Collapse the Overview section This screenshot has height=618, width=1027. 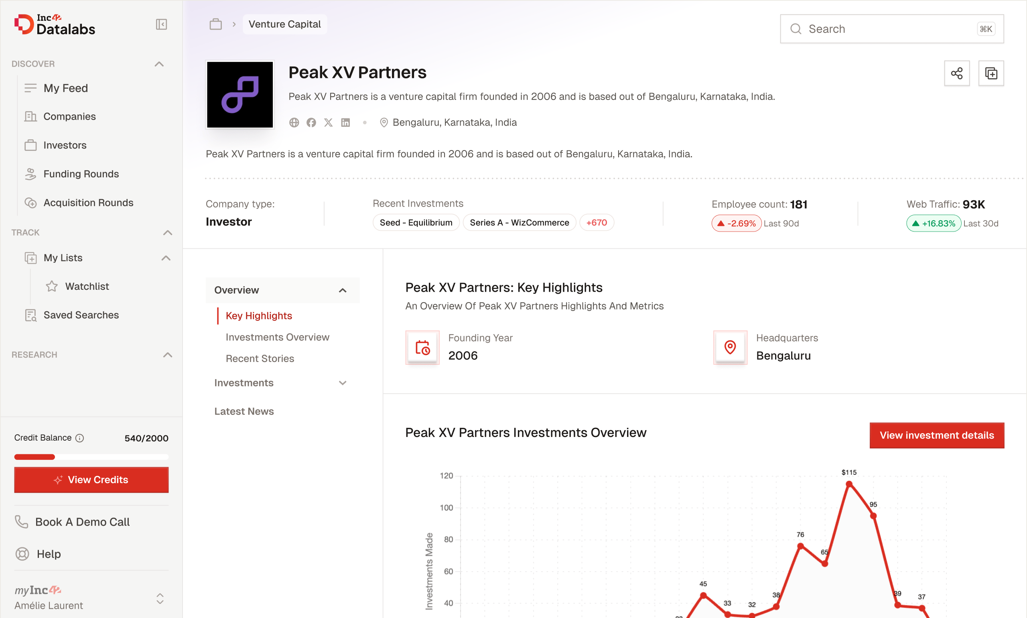point(342,290)
